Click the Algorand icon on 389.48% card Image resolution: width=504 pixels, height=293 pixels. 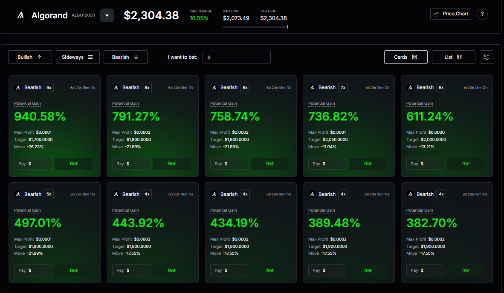point(312,194)
